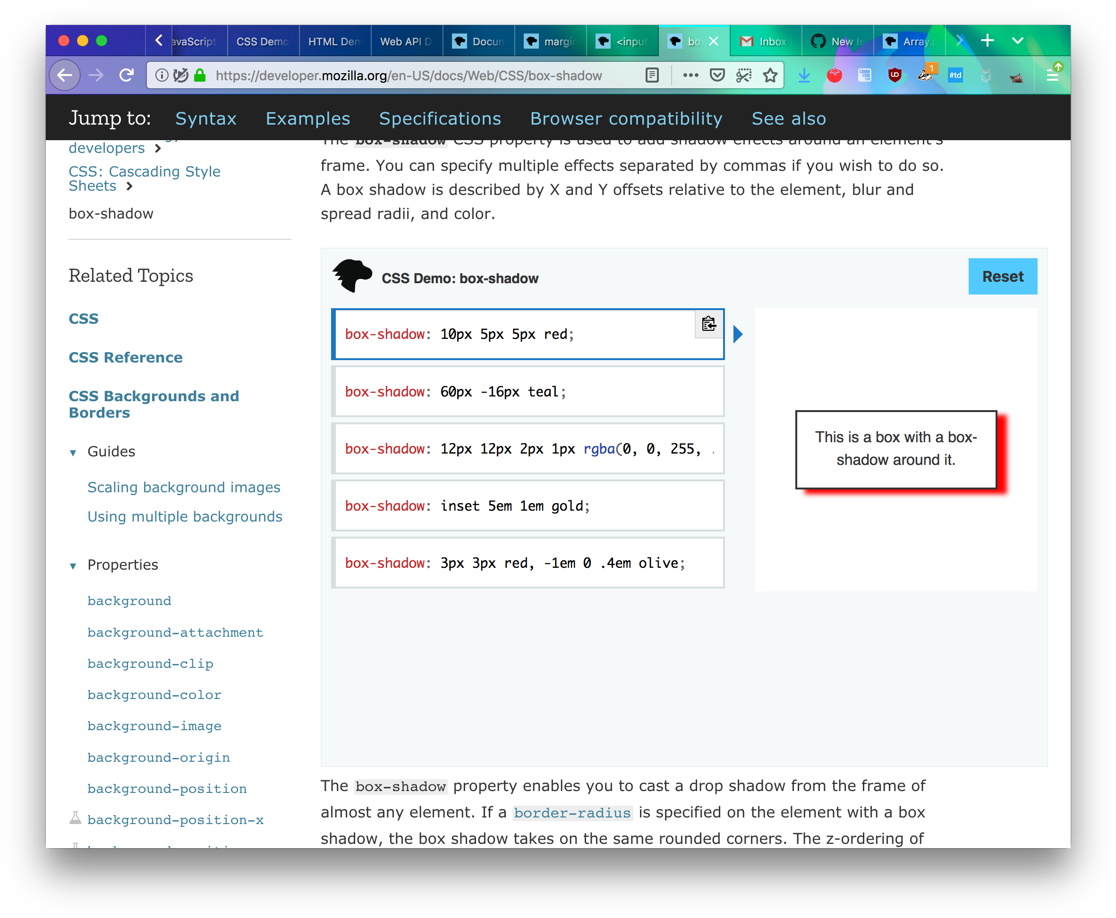
Task: Open the uBlock Origin extension
Action: click(895, 76)
